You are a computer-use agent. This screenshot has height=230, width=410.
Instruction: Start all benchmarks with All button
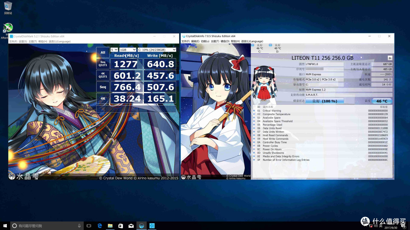click(x=103, y=52)
